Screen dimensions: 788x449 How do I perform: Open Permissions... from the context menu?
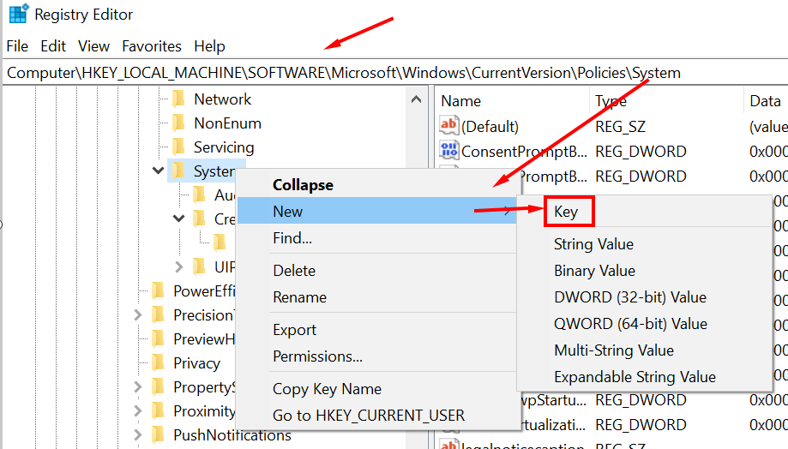point(377,356)
